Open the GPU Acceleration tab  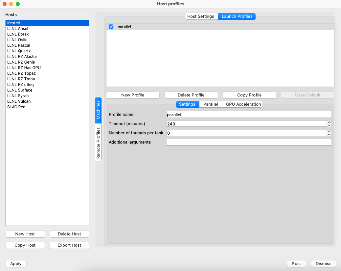click(x=243, y=104)
